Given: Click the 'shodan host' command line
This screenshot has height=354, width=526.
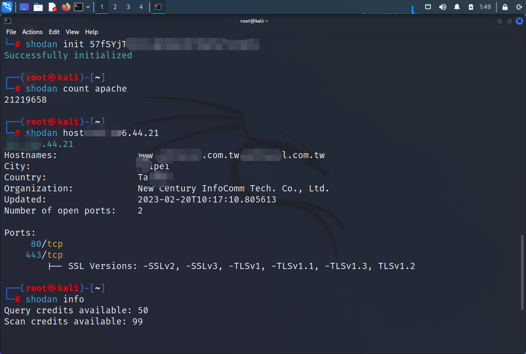Looking at the screenshot, I should point(92,133).
